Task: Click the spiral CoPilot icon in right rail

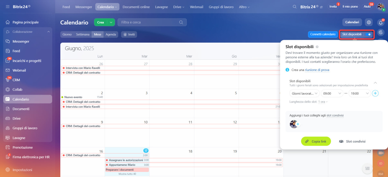Action: pyautogui.click(x=381, y=32)
